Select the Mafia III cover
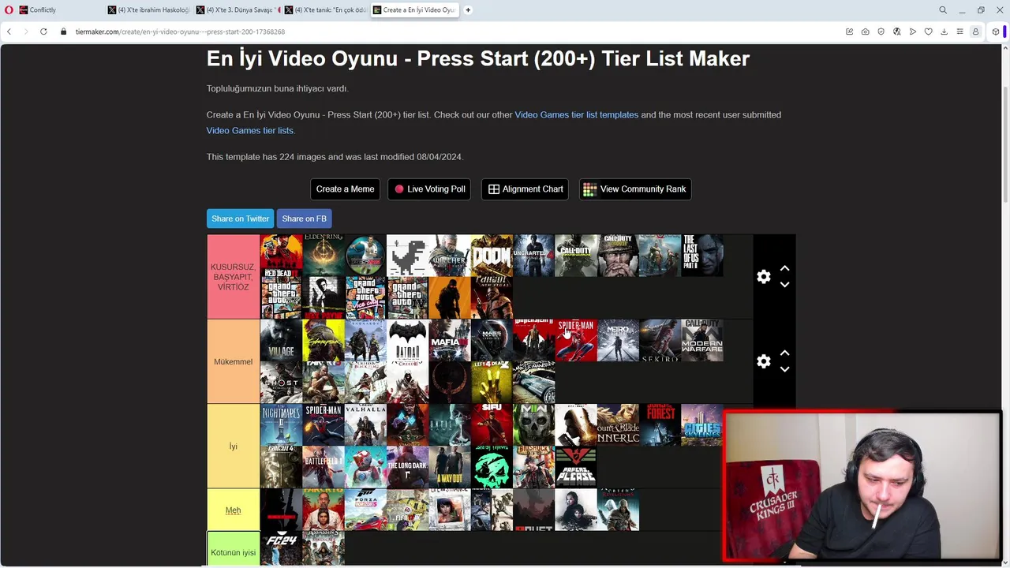The image size is (1010, 568). coord(449,340)
